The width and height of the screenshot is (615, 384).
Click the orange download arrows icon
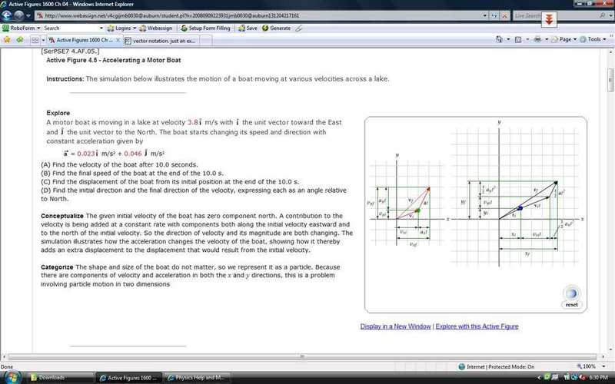pos(549,20)
